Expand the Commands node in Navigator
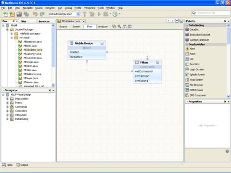Viewport: 231px width, 173px height. coord(7,107)
